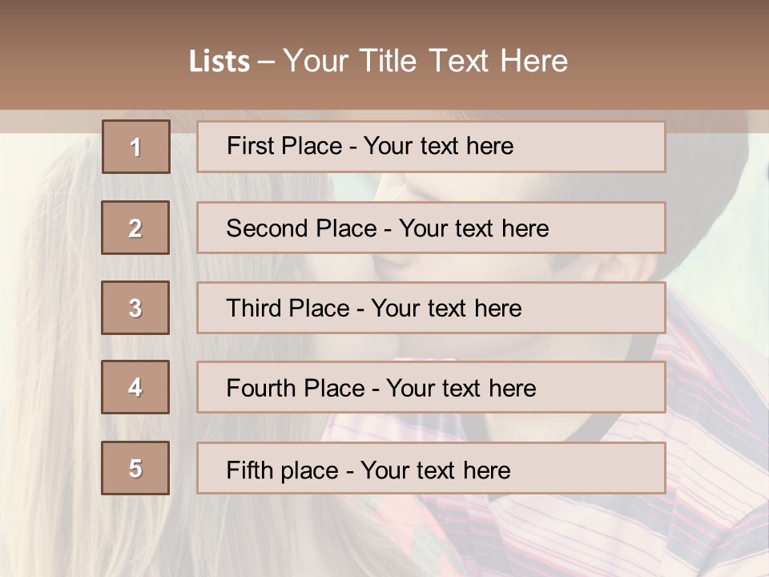Click the "Your Title Text Here" title text
Viewport: 769px width, 577px height.
[425, 62]
